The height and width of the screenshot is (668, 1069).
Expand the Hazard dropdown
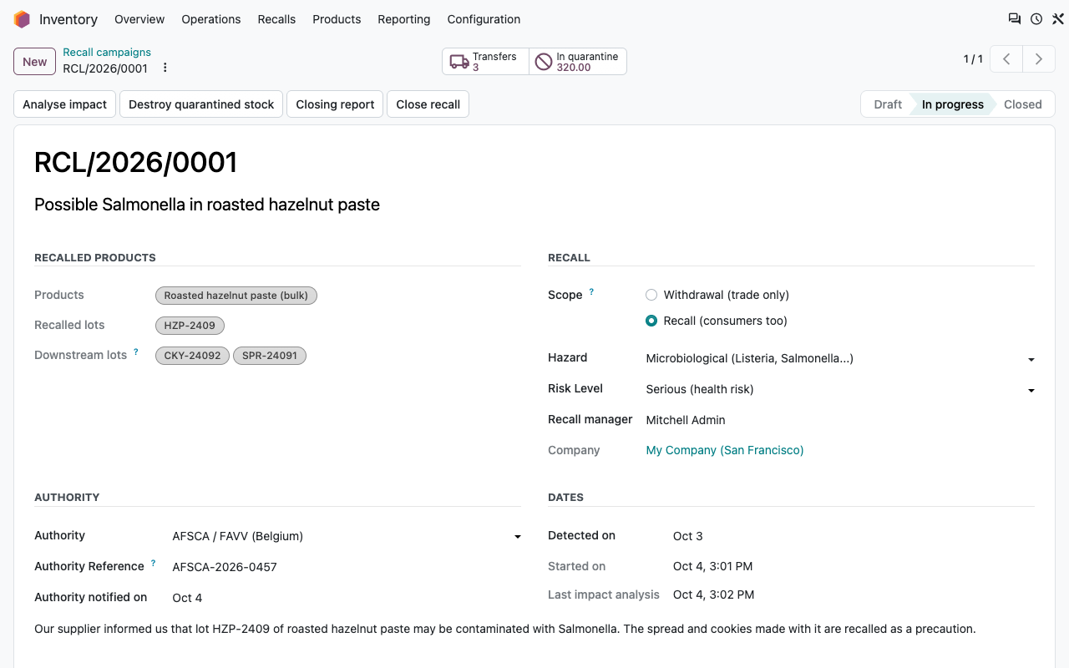coord(1031,359)
